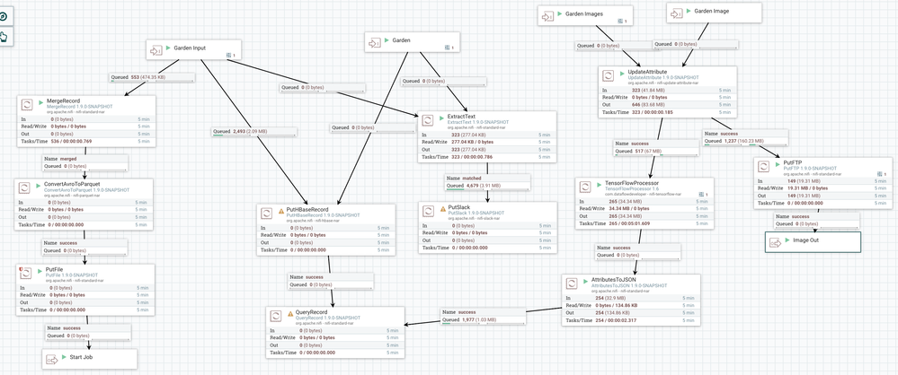Click the QueryRecord processor icon

pos(275,316)
